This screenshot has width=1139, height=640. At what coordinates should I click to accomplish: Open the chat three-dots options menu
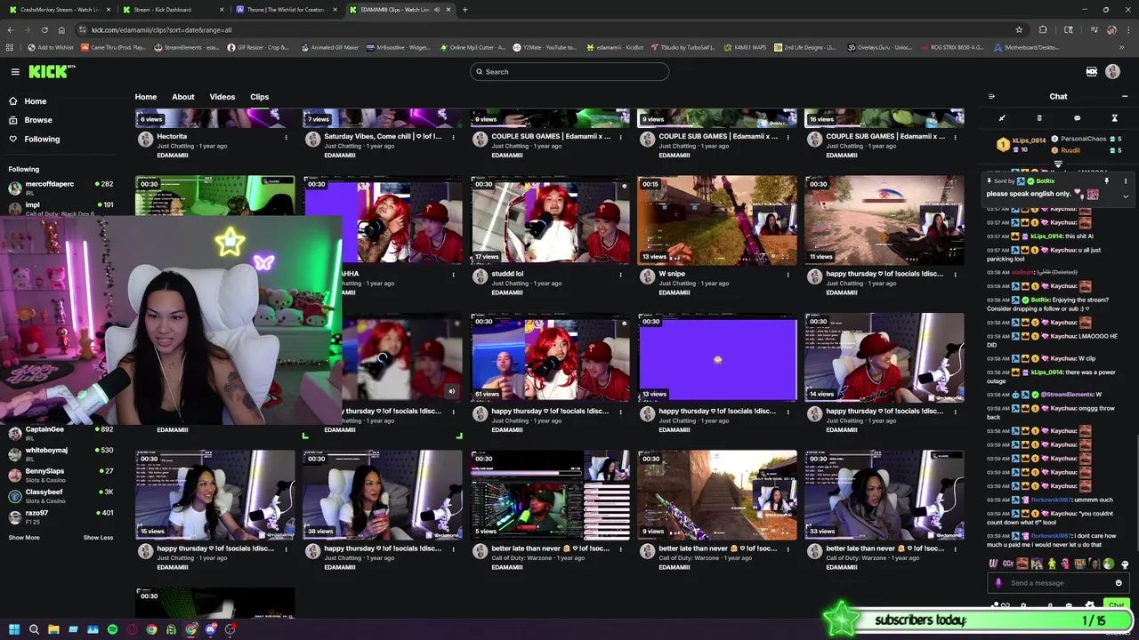pyautogui.click(x=1125, y=97)
